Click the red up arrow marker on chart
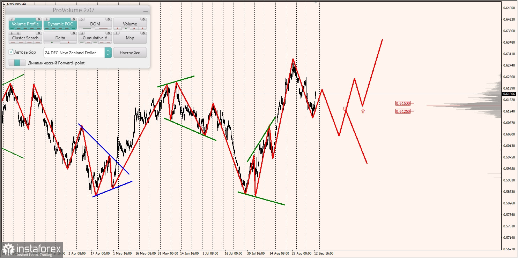This screenshot has width=518, height=258. (363, 111)
